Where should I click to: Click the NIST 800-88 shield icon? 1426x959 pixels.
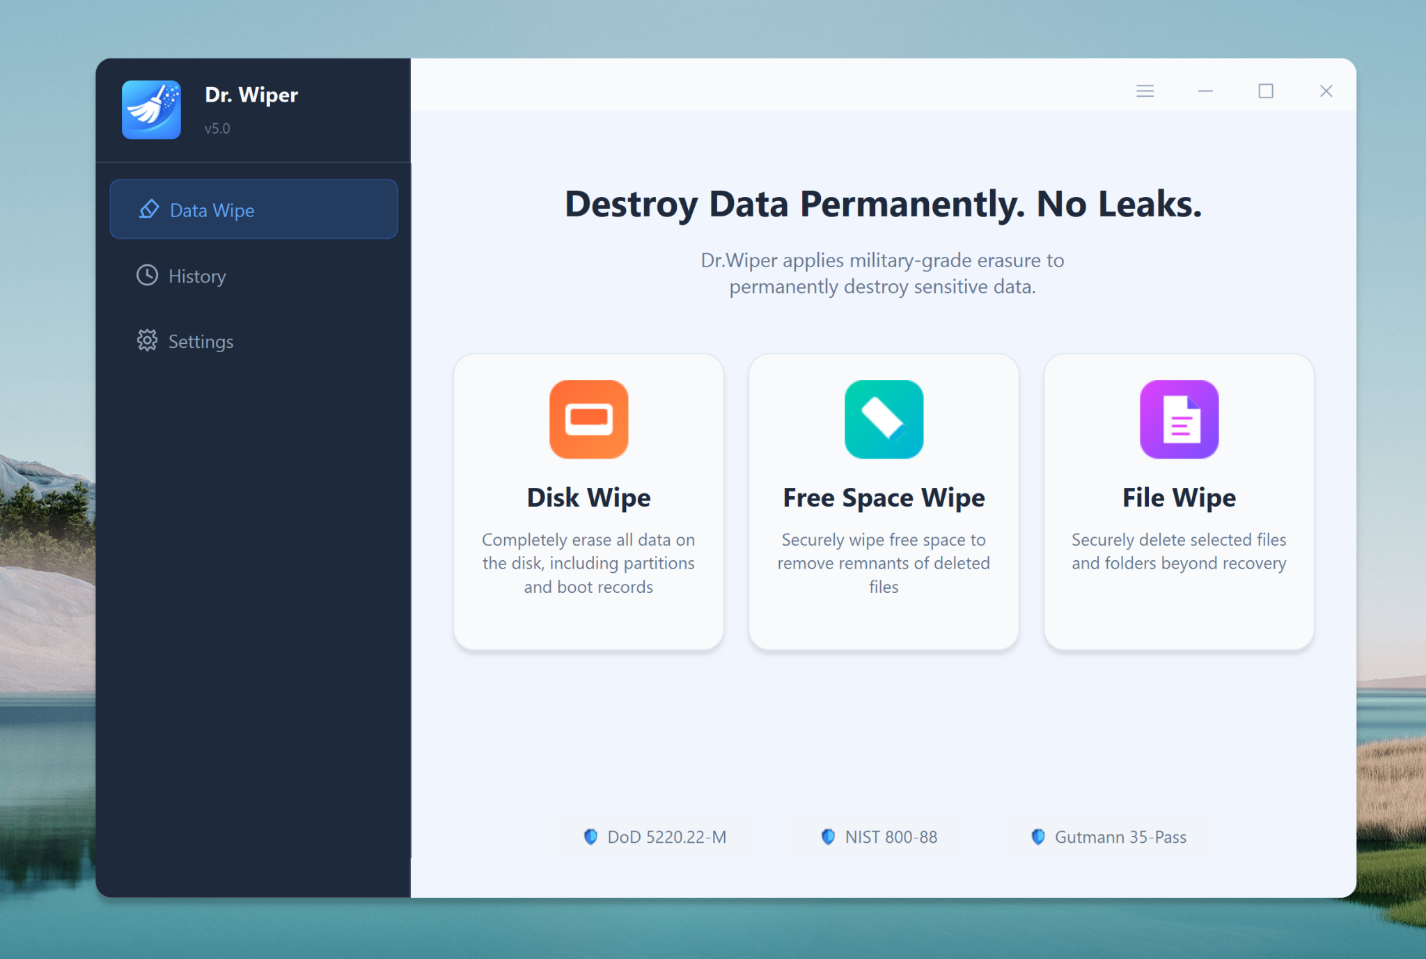(828, 837)
